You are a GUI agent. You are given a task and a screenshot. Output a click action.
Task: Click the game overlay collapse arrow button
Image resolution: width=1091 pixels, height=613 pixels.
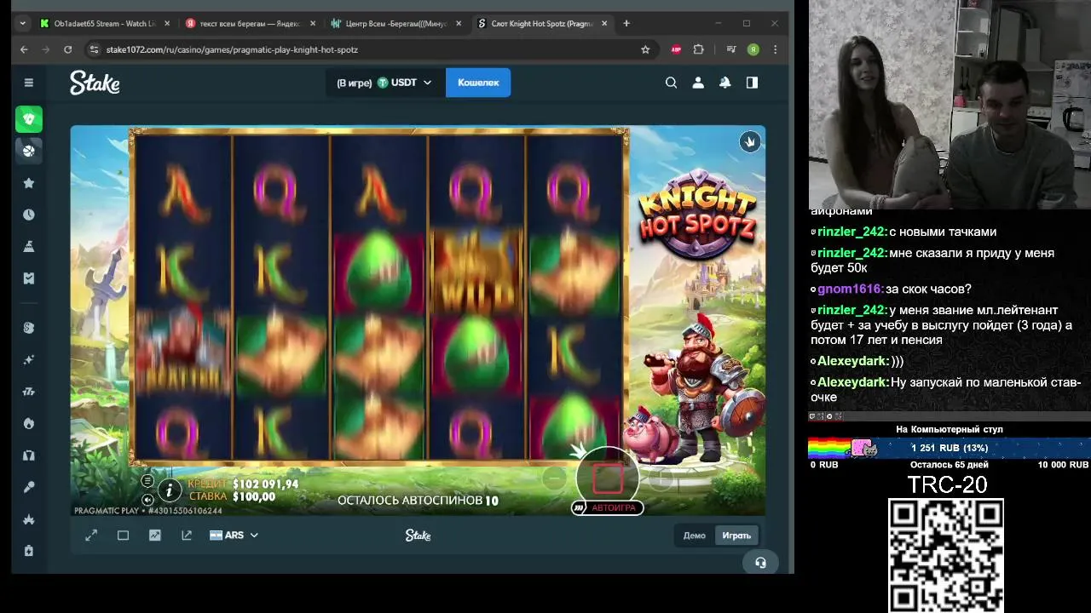(x=749, y=142)
